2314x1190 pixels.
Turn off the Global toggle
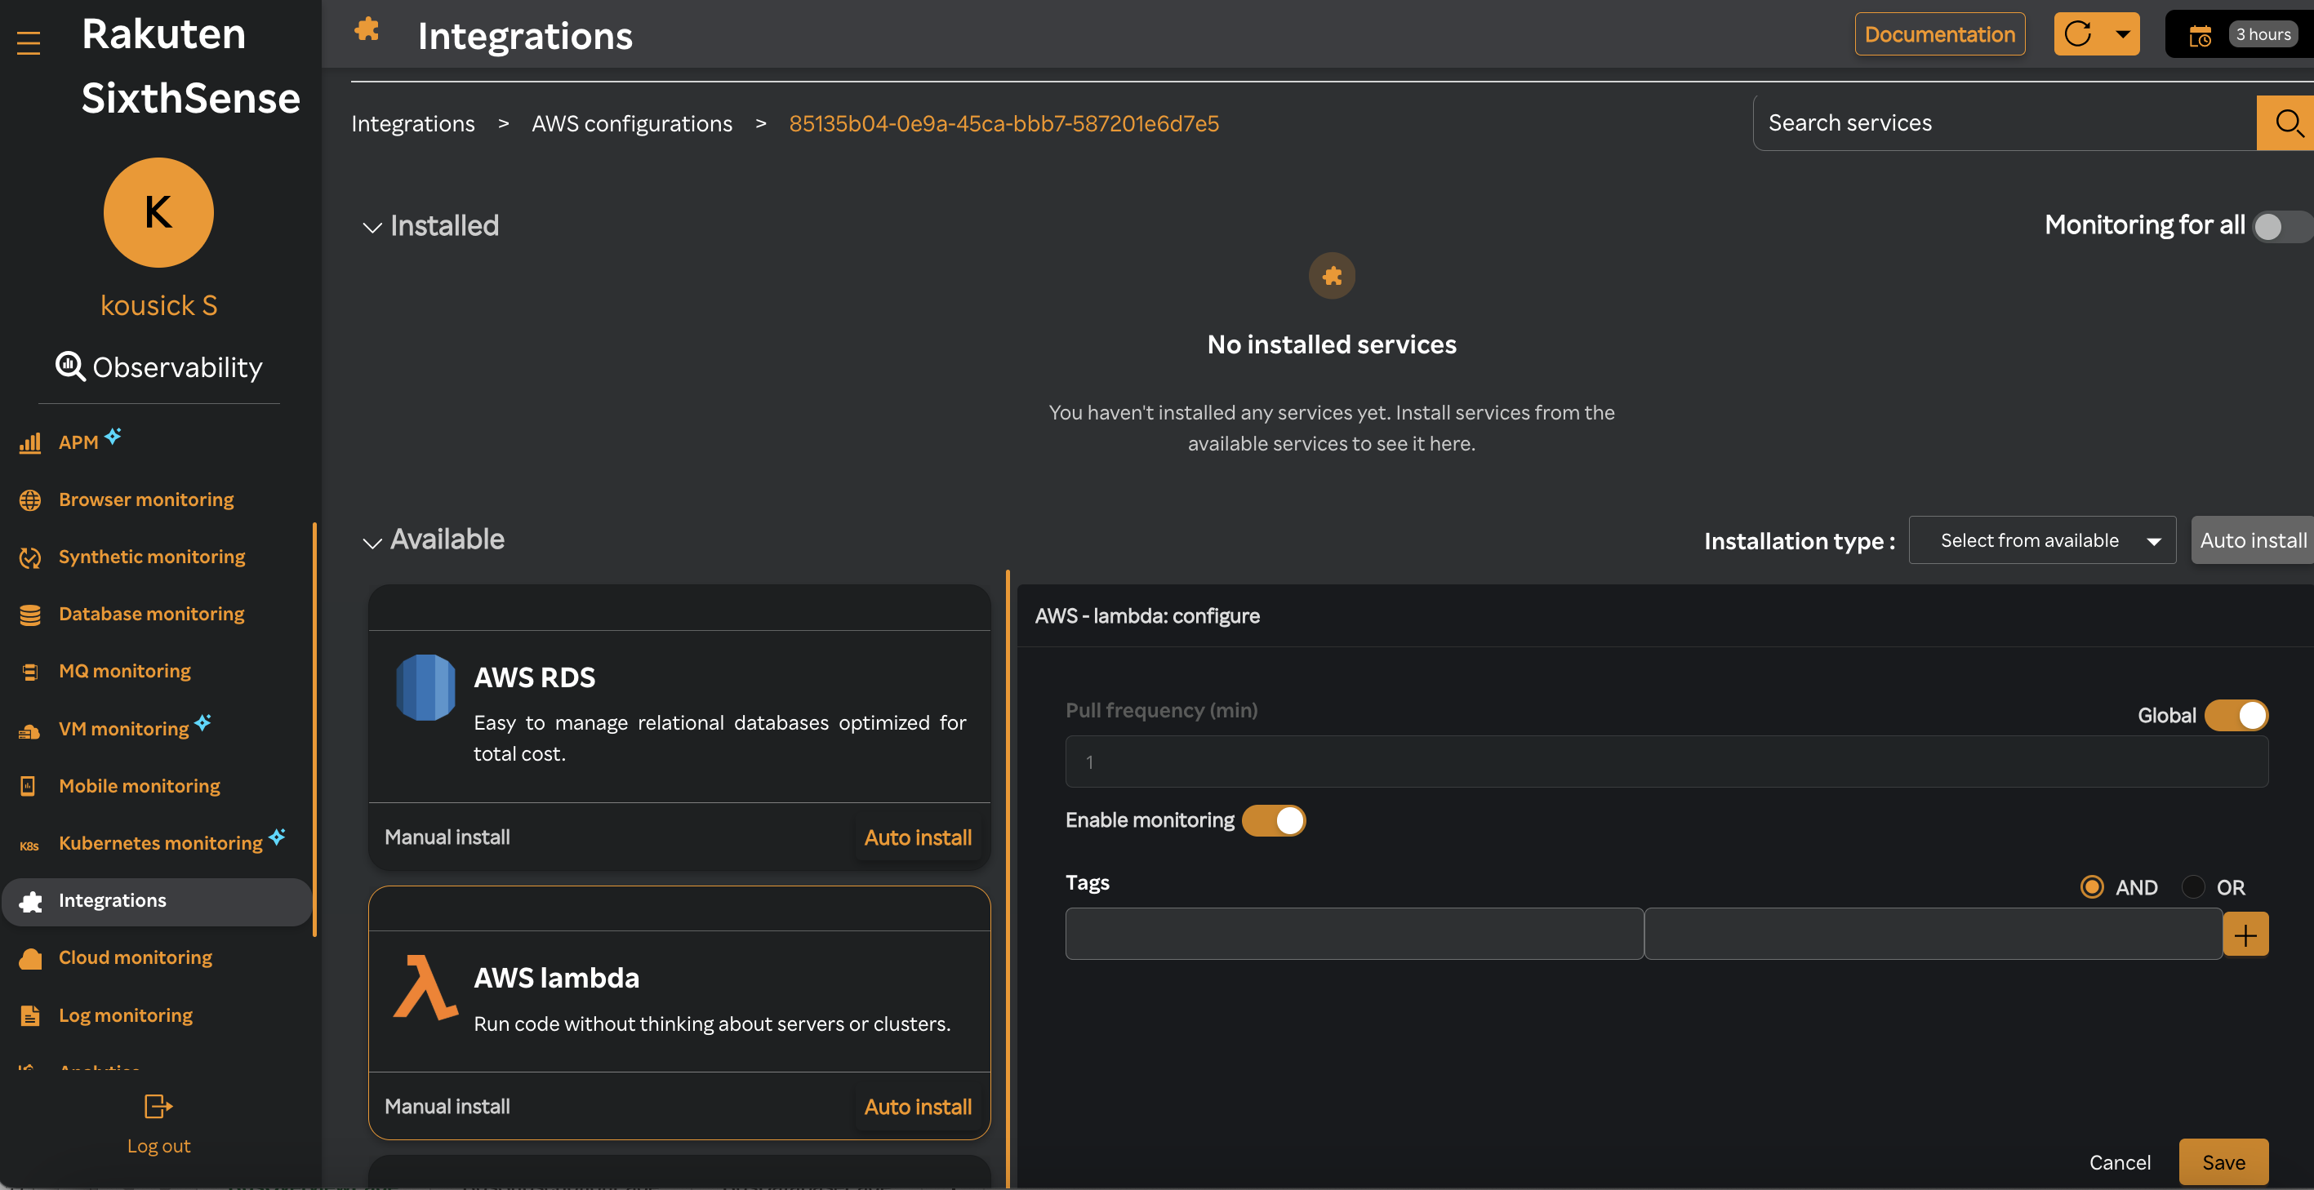click(x=2236, y=715)
